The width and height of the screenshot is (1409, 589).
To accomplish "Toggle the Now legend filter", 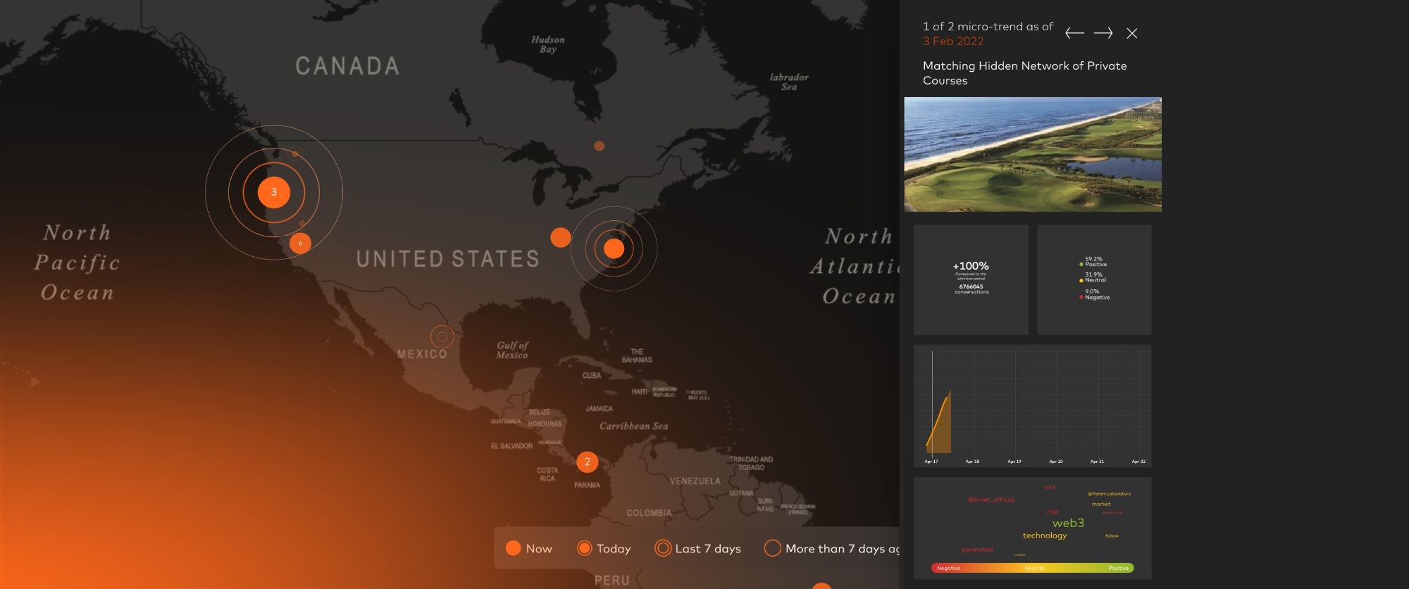I will tap(528, 548).
